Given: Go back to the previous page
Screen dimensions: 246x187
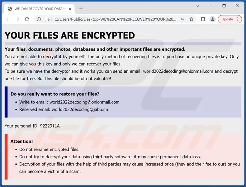Looking at the screenshot, I should point(8,19).
